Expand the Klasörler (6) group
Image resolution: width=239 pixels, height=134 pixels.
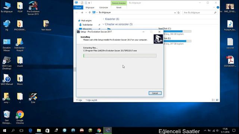point(103,19)
